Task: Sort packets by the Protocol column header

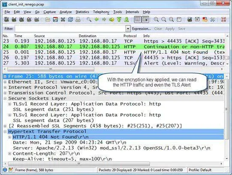Action: 130,36
